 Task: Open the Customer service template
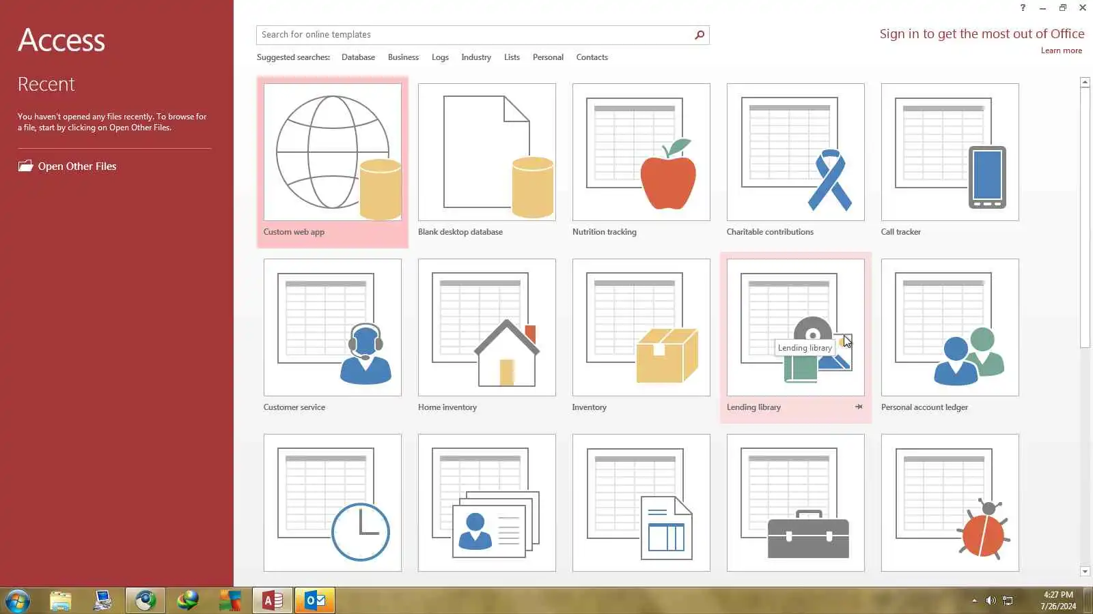point(333,337)
